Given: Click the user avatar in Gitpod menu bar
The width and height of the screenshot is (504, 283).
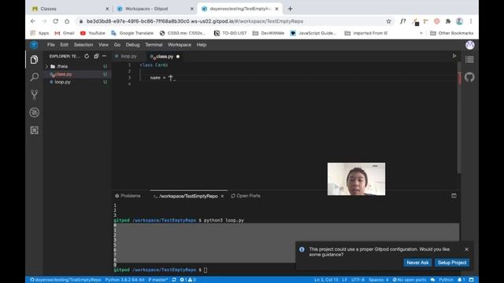Looking at the screenshot, I should click(470, 45).
